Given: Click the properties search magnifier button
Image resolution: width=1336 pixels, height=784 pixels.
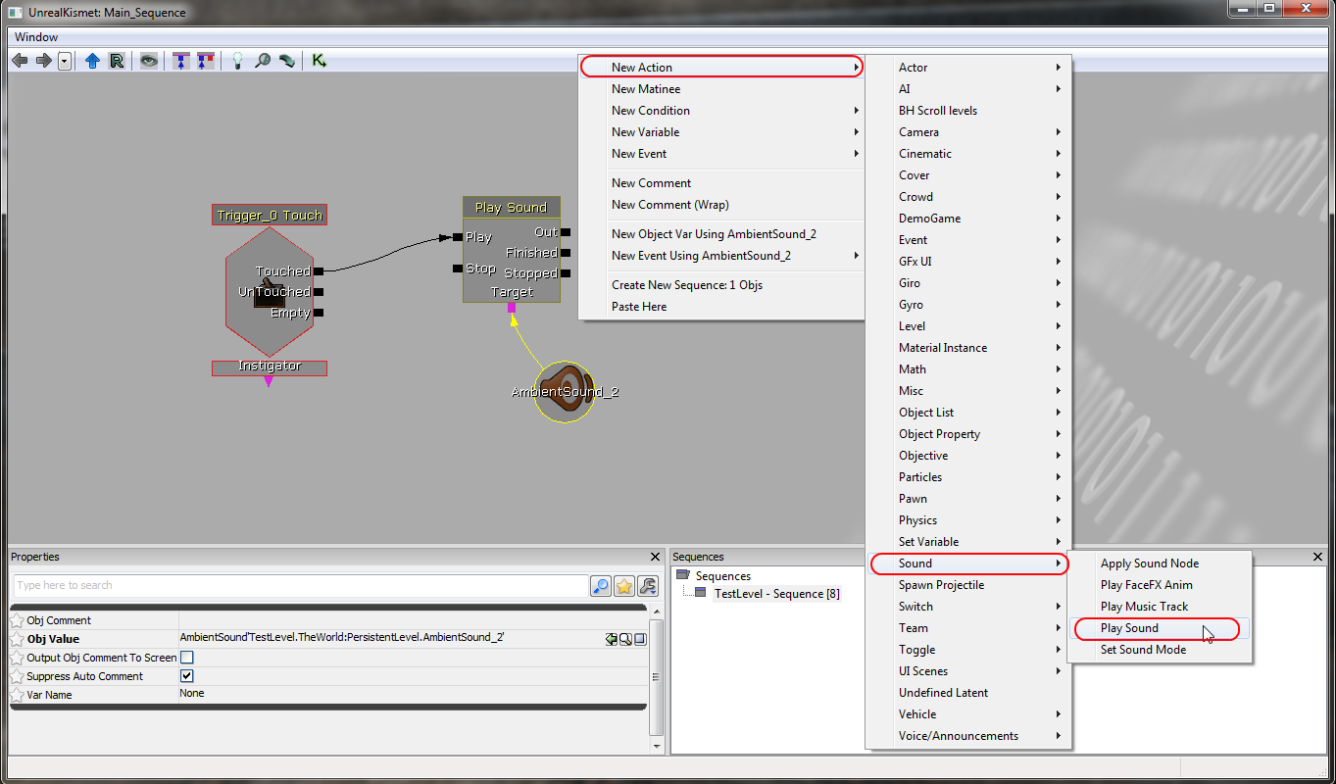Looking at the screenshot, I should point(601,586).
